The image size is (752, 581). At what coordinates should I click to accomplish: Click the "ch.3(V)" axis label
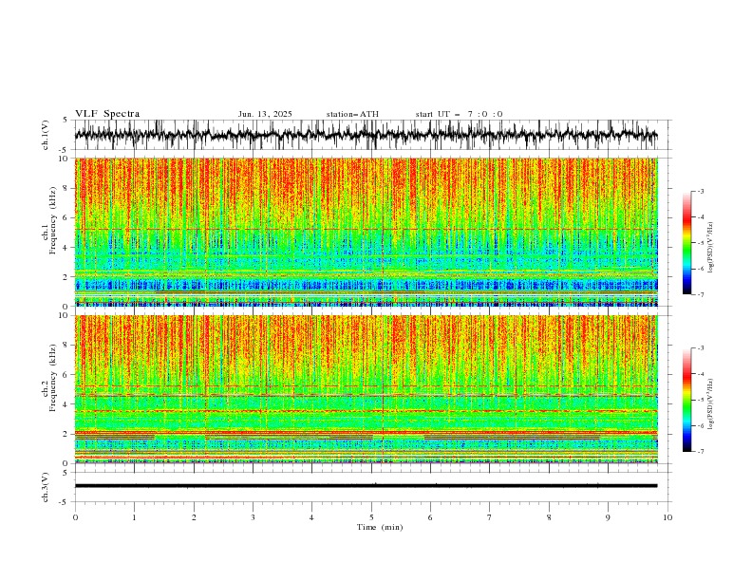[46, 487]
